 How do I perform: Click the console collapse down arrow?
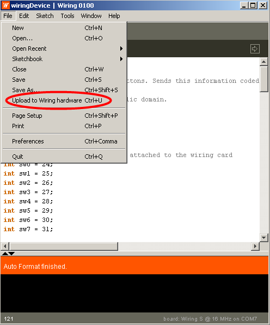click(x=11, y=253)
